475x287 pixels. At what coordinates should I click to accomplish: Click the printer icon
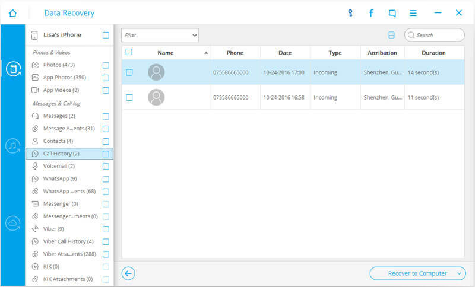pyautogui.click(x=391, y=35)
